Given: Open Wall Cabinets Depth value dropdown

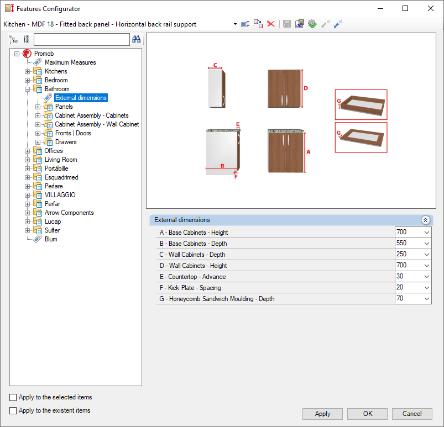Looking at the screenshot, I should (427, 255).
